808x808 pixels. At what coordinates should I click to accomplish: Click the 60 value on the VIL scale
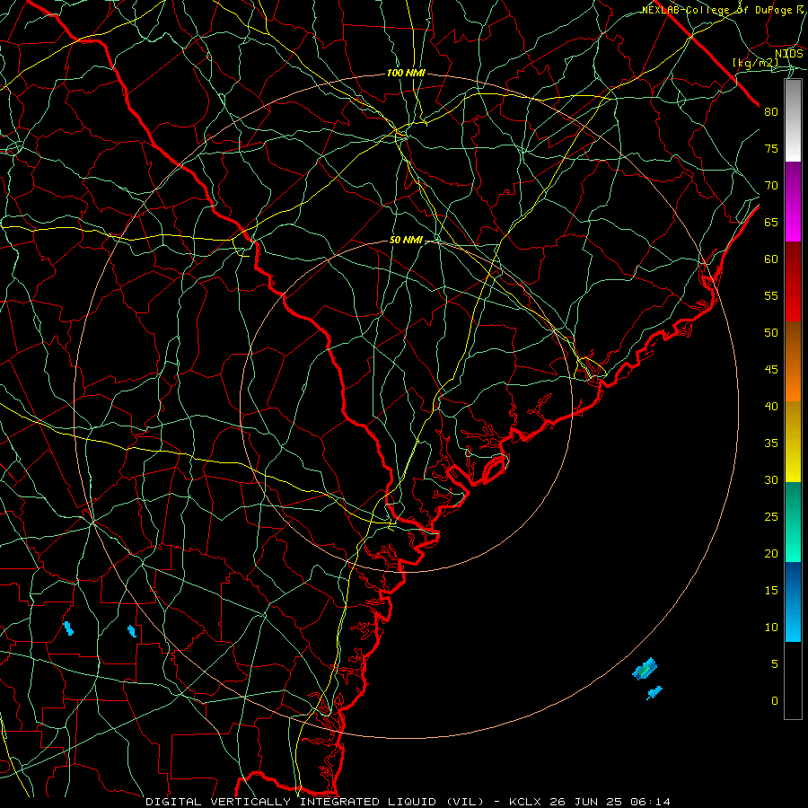771,259
